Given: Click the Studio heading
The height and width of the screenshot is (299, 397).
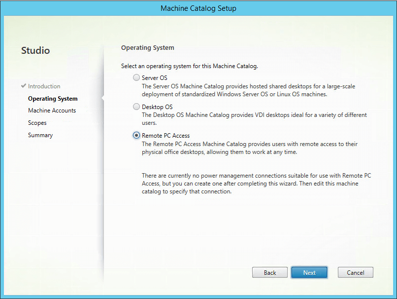Looking at the screenshot, I should tap(35, 50).
